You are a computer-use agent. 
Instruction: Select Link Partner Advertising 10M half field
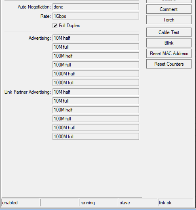[96, 92]
